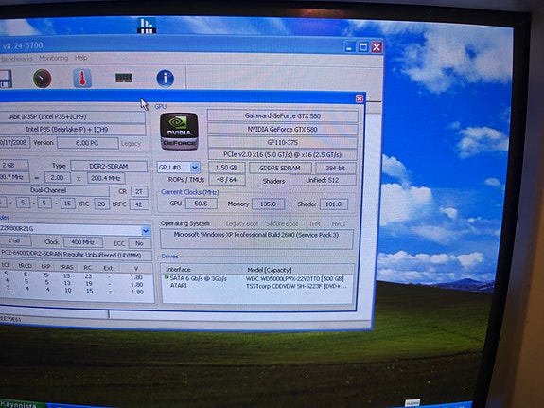Click the floppy disk save report icon
This screenshot has height=408, width=544.
[x=6, y=79]
